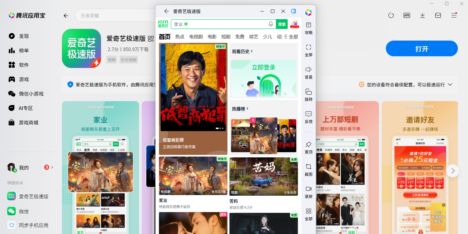Go back in the 爱奇艺极速版 window
Screen dimensions: 468x234
[x=166, y=11]
